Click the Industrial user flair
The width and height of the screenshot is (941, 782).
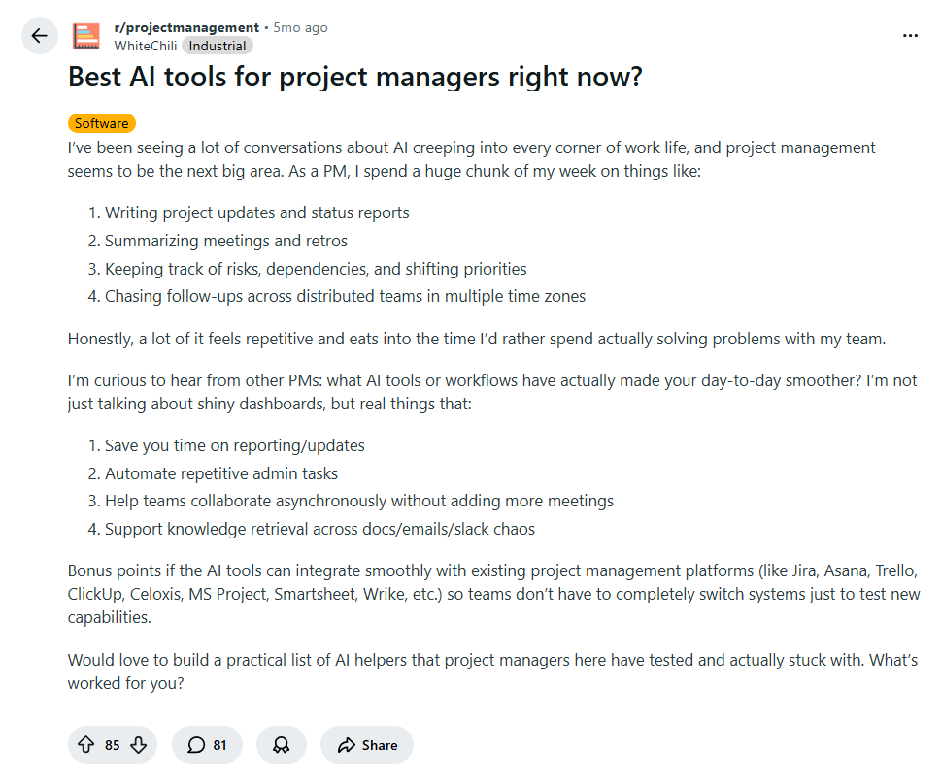218,46
